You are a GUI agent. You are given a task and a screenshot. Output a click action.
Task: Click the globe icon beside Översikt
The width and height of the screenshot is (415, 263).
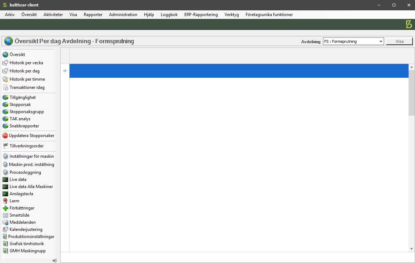5,55
